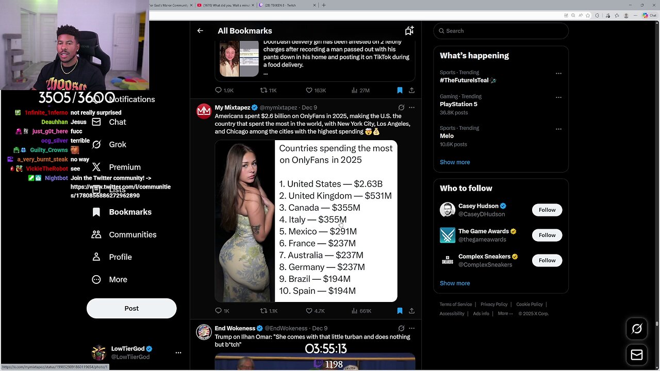Image resolution: width=660 pixels, height=371 pixels.
Task: Open more options for #TheFutureIsTeal trend
Action: 558,73
